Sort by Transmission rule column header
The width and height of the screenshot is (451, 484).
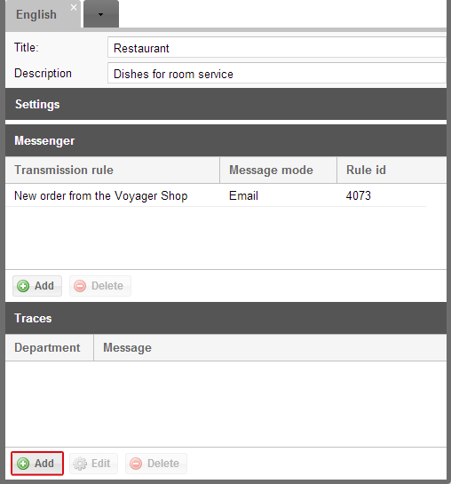pyautogui.click(x=113, y=171)
